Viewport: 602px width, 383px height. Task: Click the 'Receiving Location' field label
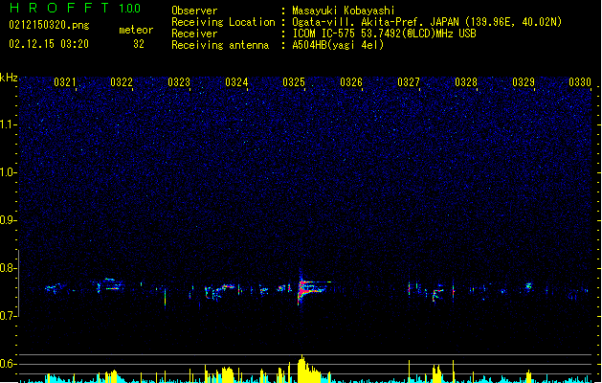(x=223, y=22)
